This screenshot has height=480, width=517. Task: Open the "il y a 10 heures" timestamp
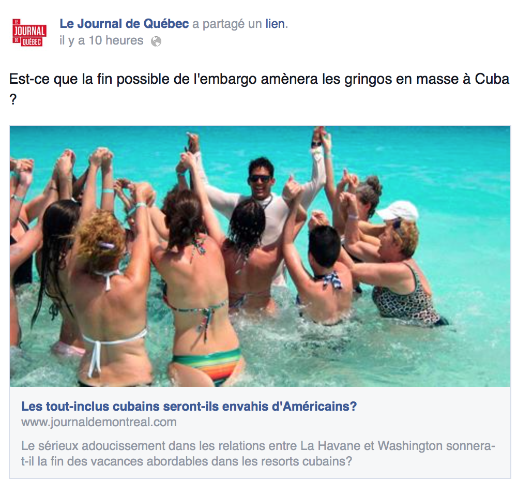tap(101, 40)
